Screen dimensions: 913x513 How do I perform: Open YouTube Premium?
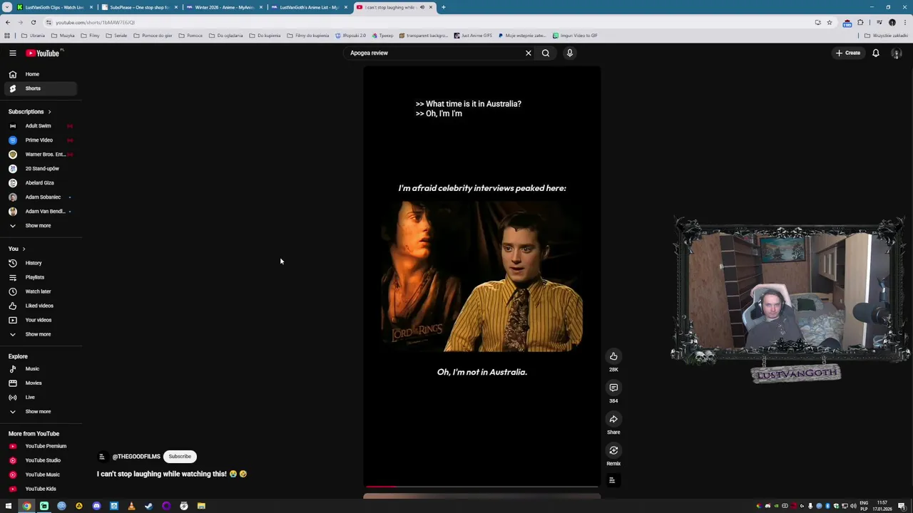pos(39,446)
